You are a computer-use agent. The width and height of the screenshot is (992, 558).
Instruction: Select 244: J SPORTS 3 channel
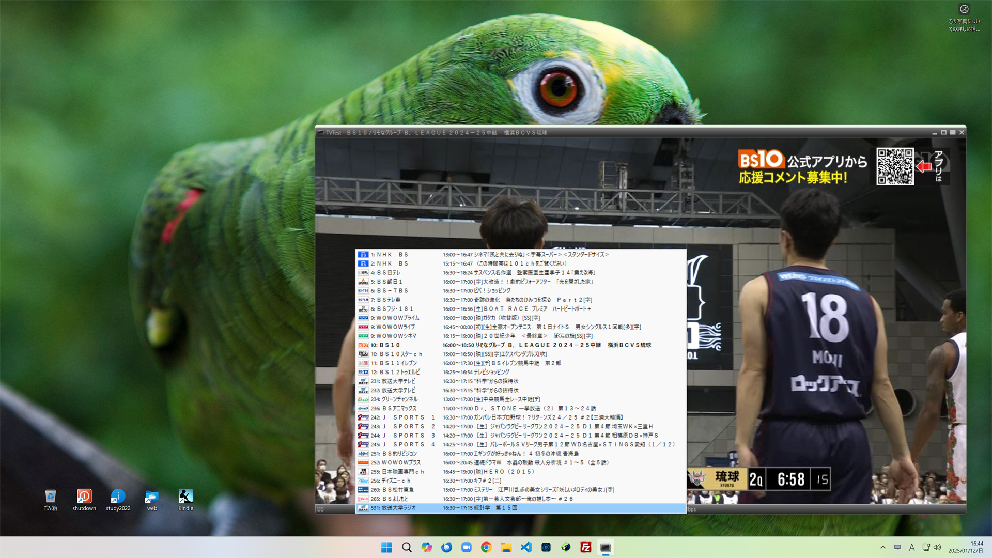pyautogui.click(x=521, y=436)
